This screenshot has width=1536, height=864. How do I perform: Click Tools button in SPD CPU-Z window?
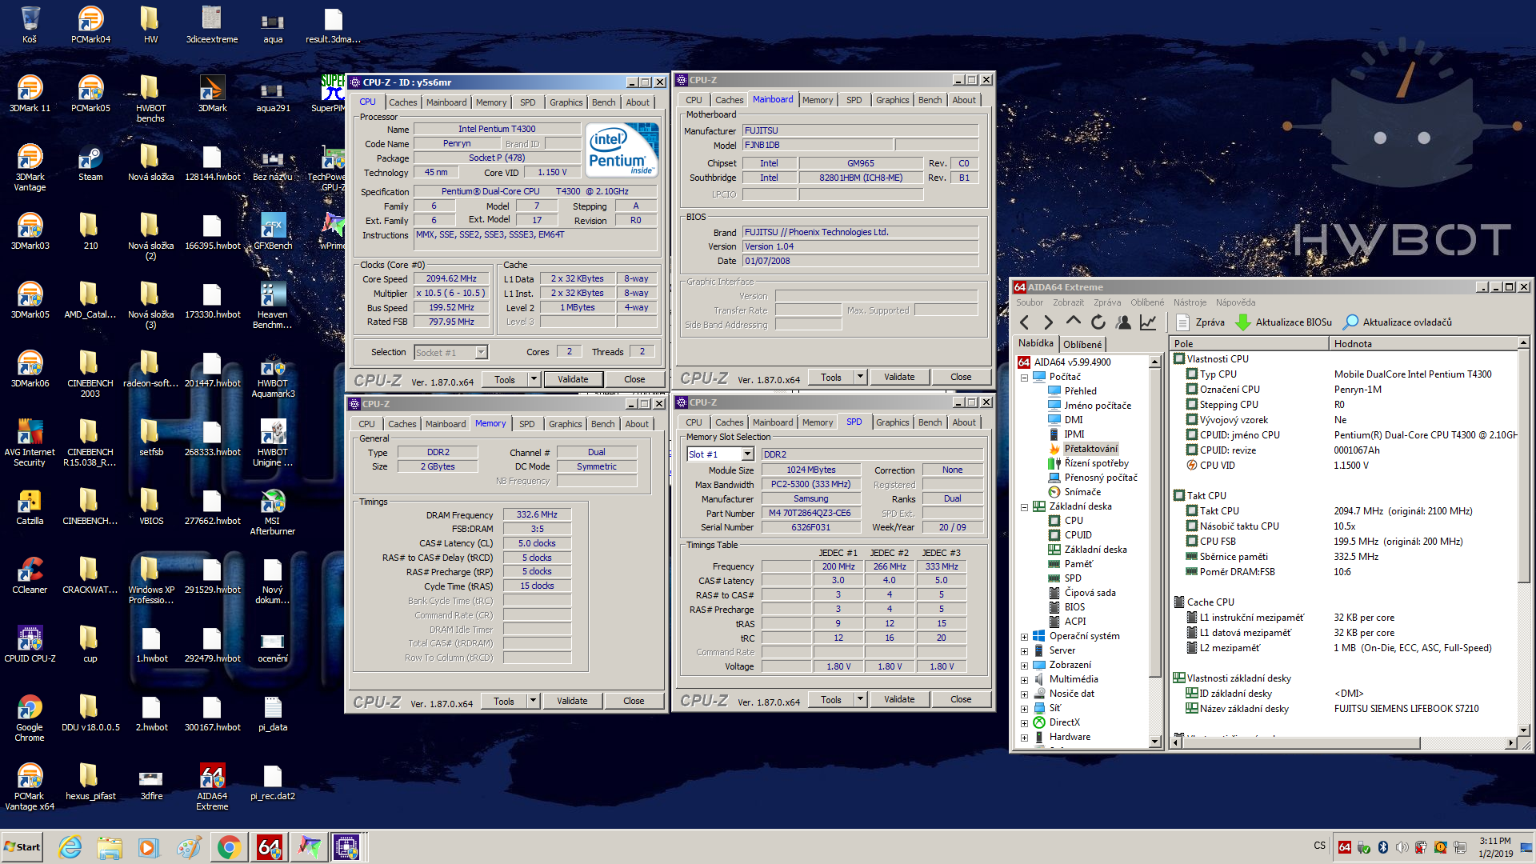pos(830,699)
